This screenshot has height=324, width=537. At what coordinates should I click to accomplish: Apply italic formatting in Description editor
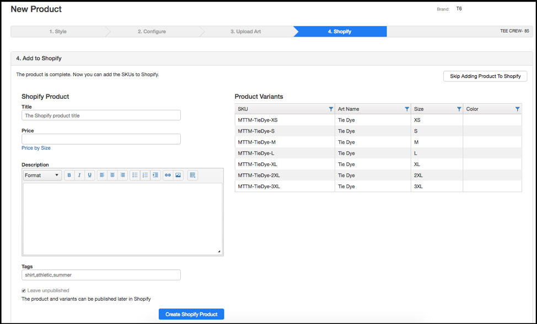coord(79,175)
